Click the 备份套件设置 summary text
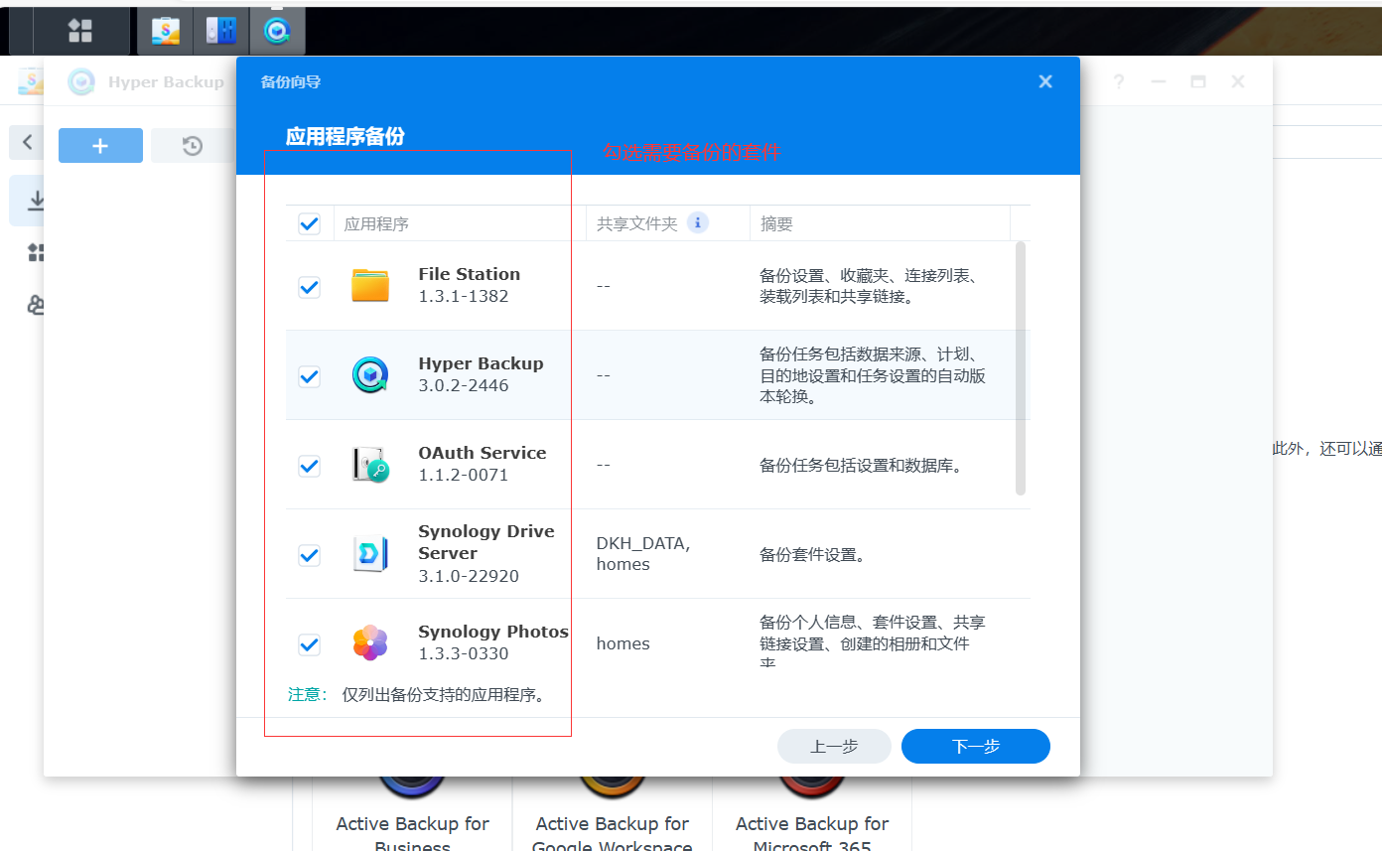Image resolution: width=1382 pixels, height=851 pixels. pos(813,554)
